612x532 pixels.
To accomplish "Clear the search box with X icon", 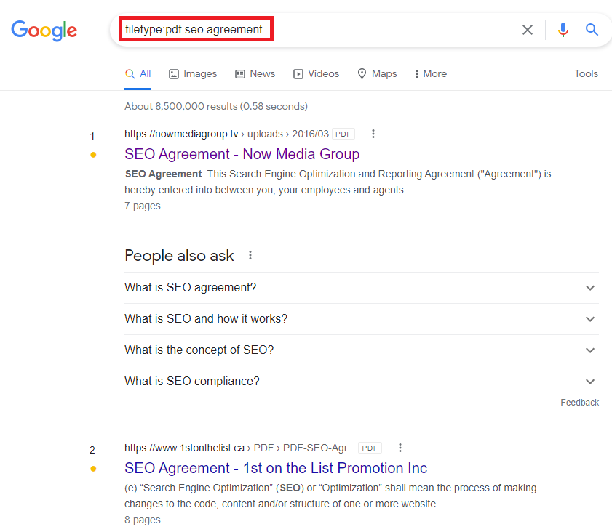I will click(x=528, y=30).
